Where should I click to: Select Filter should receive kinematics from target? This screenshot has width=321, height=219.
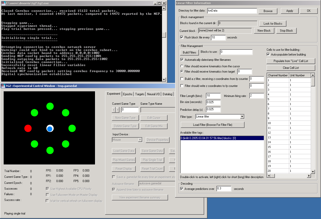tap(182, 72)
